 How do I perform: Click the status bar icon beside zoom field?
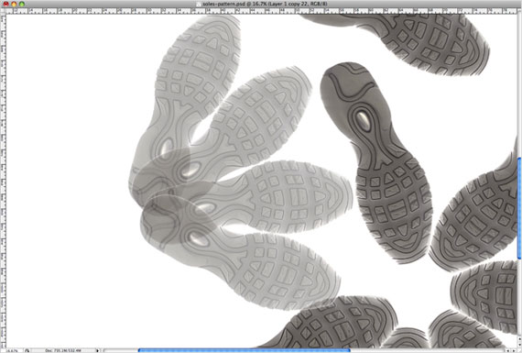coord(27,350)
